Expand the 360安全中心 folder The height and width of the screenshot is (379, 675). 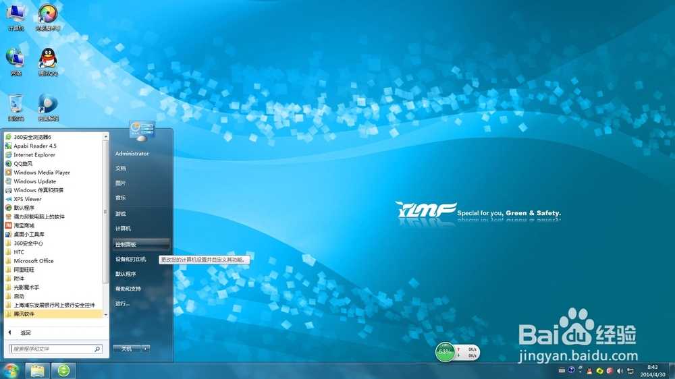53,243
